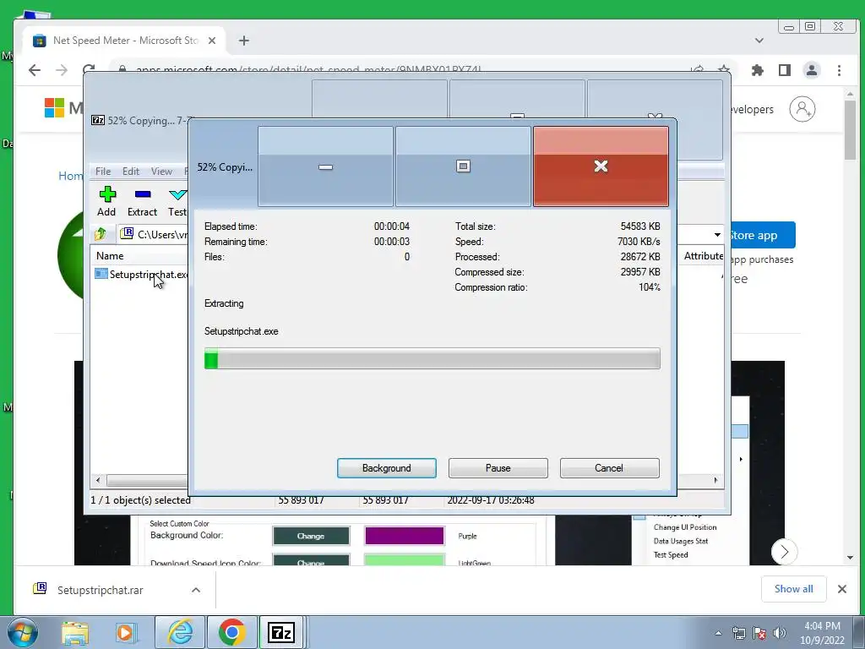Click the Extract icon in 7-Zip toolbar

(x=142, y=201)
